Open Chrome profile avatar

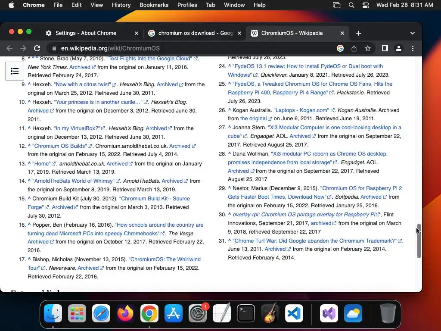click(398, 48)
